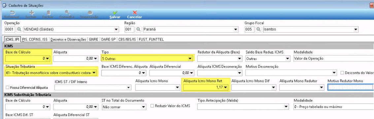Open the Tipo 5 Outras dropdown
374x119 pixels.
point(190,58)
